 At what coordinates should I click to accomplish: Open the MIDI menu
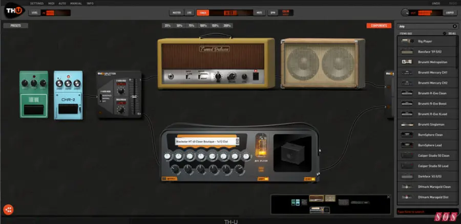click(x=51, y=4)
